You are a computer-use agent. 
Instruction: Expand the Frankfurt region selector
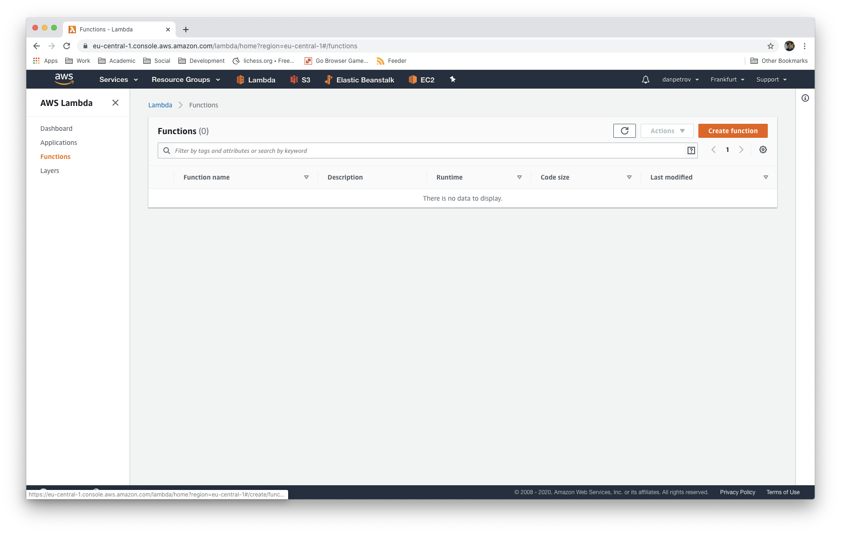[x=727, y=79]
